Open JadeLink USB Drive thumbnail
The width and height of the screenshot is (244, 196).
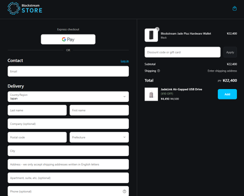point(151,94)
